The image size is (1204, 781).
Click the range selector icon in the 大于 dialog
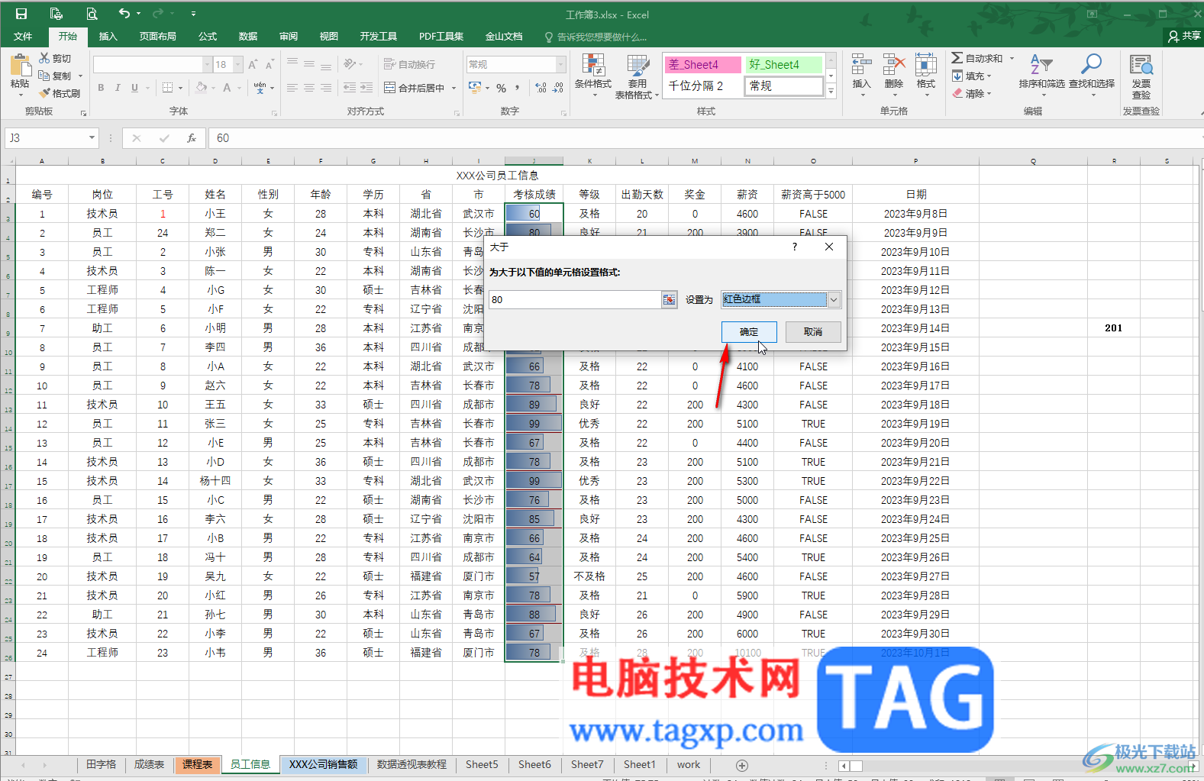coord(669,300)
